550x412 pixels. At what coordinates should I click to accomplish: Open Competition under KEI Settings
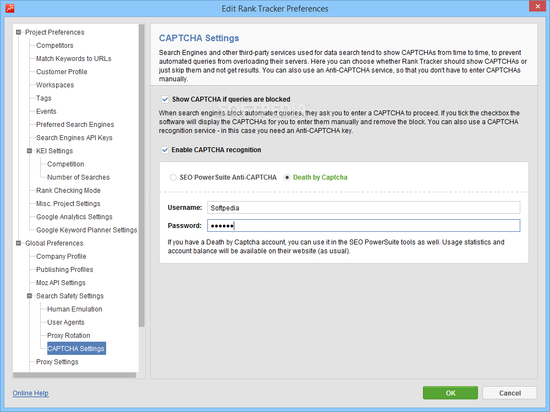click(65, 164)
